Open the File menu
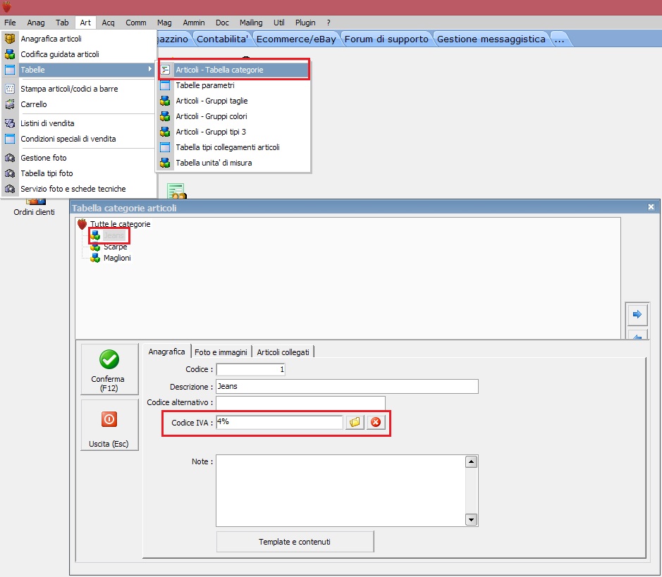The height and width of the screenshot is (577, 662). 10,23
